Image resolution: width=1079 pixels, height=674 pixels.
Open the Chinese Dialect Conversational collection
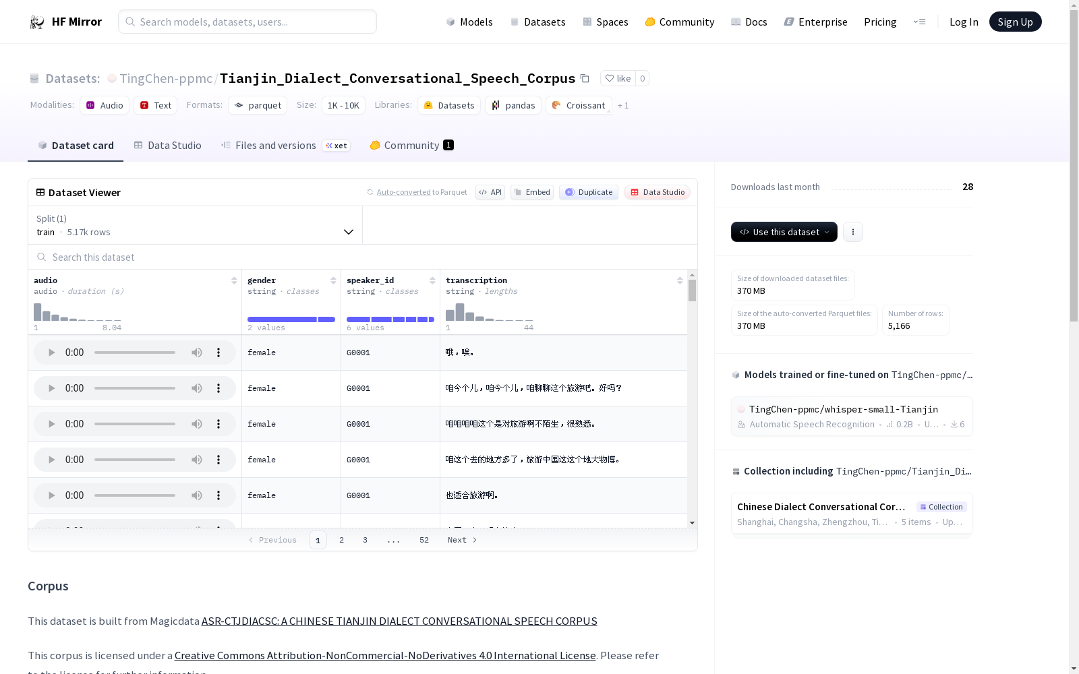[852, 514]
